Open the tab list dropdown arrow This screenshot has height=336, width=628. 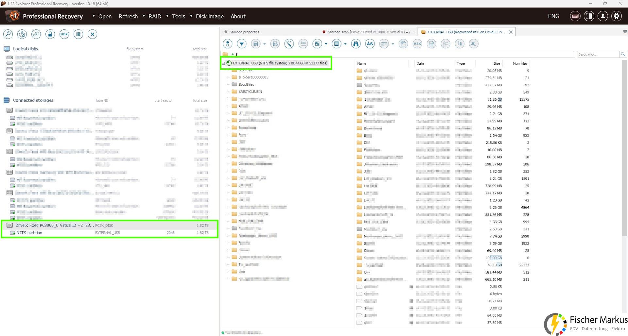click(x=625, y=32)
